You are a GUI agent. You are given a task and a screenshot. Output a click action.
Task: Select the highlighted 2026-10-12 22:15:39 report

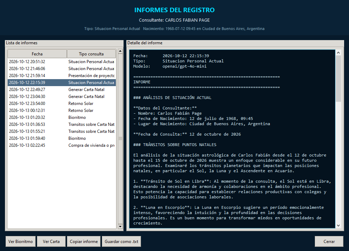(x=62, y=83)
